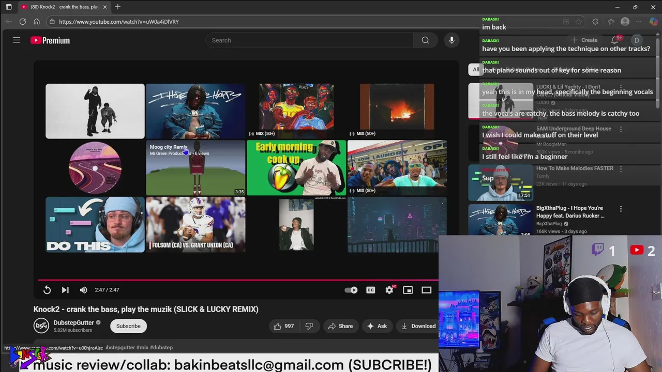Select the All filter chip
This screenshot has height=372, width=662.
tap(476, 70)
